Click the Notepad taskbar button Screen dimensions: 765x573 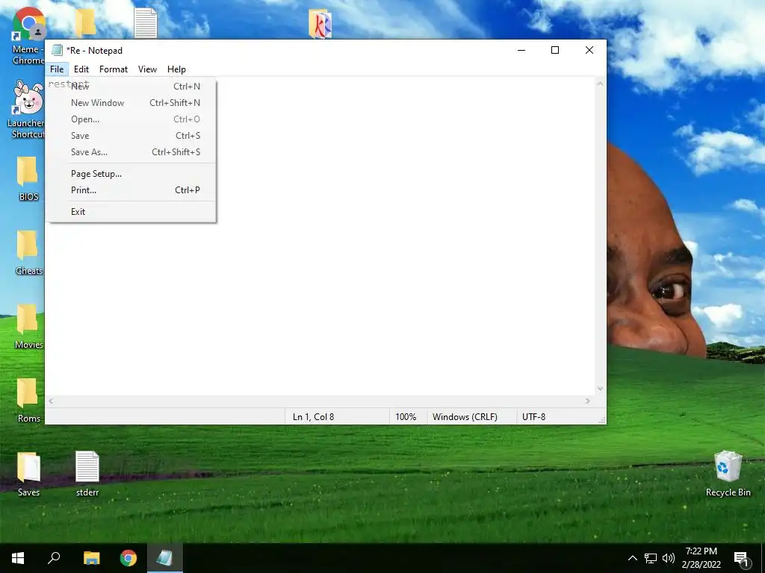(x=165, y=558)
